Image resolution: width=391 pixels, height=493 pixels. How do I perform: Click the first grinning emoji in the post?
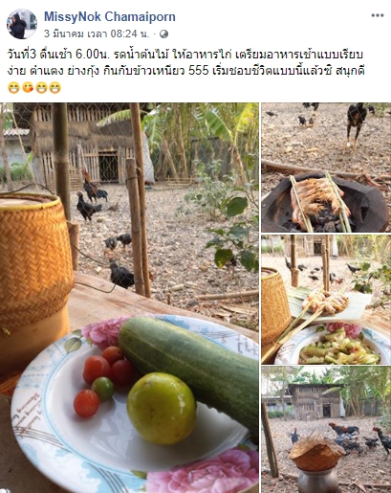[x=13, y=87]
